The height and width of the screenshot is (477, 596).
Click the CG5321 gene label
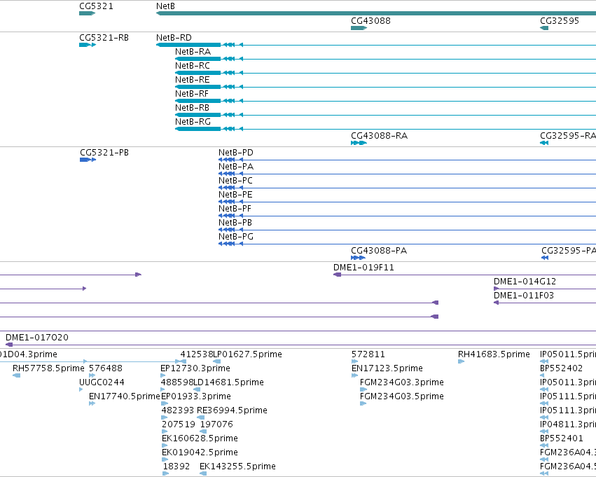click(96, 6)
